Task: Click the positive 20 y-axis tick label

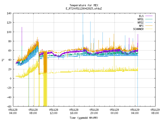Action: click(x=10, y=69)
